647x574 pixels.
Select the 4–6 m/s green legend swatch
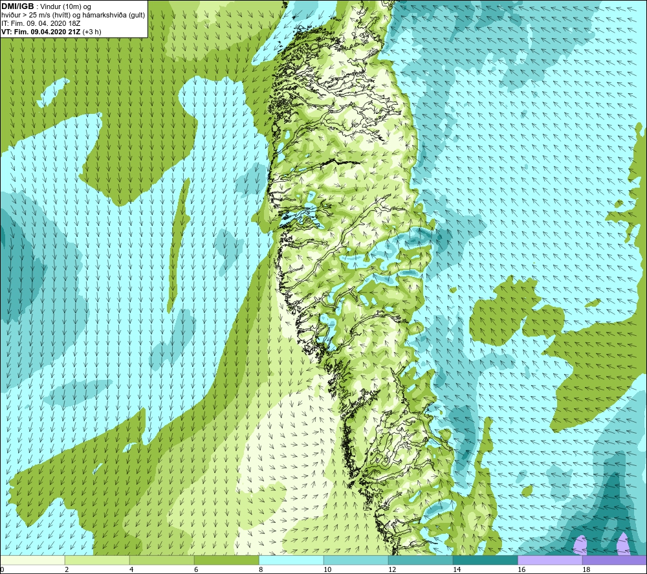click(x=162, y=560)
